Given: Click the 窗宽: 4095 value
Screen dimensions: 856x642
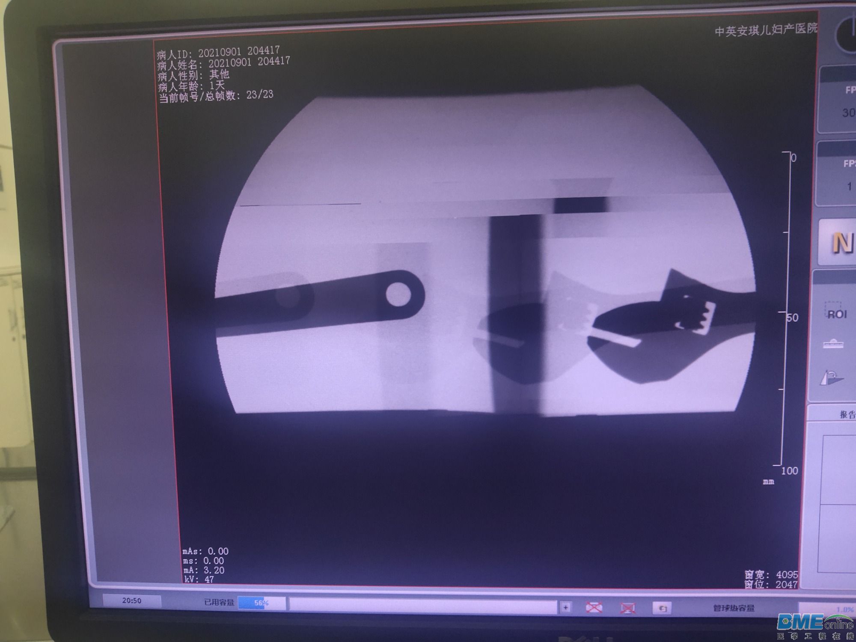Looking at the screenshot, I should [771, 574].
